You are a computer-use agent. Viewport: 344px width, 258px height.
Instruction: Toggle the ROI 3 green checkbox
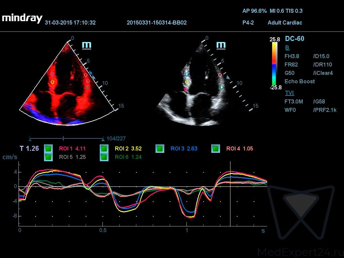160,148
